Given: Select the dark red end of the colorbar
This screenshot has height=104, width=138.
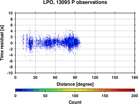Looking at the screenshot, I should click(x=132, y=90).
